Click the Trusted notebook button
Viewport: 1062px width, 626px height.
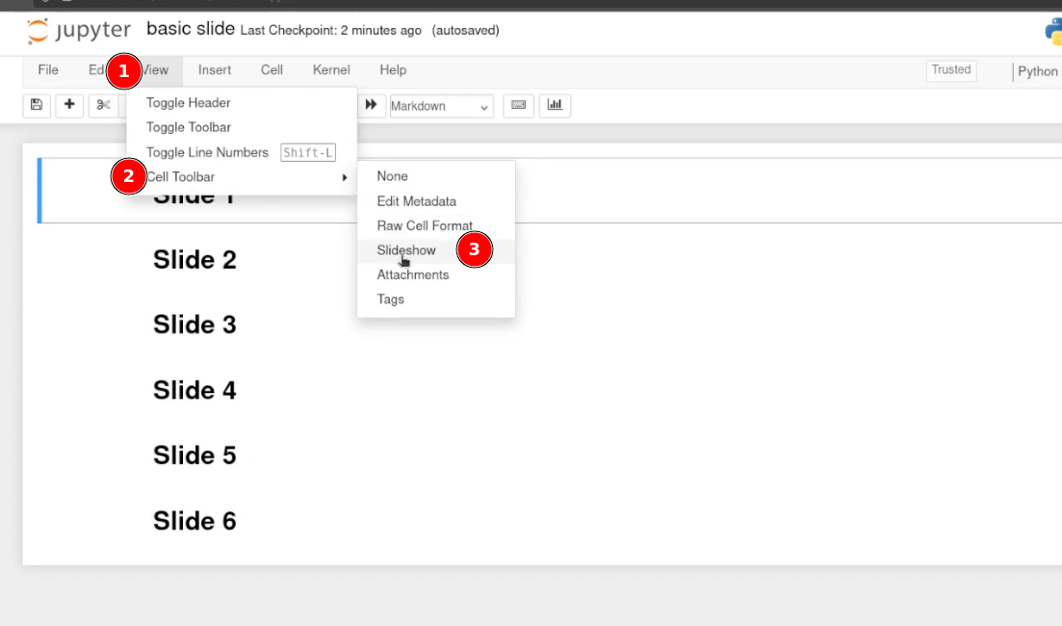tap(950, 70)
